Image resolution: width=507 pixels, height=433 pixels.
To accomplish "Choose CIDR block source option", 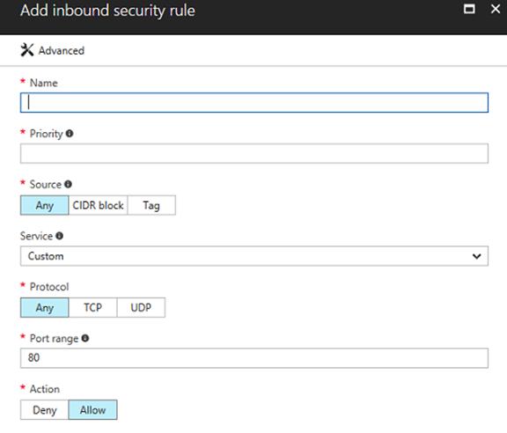I will (x=98, y=205).
